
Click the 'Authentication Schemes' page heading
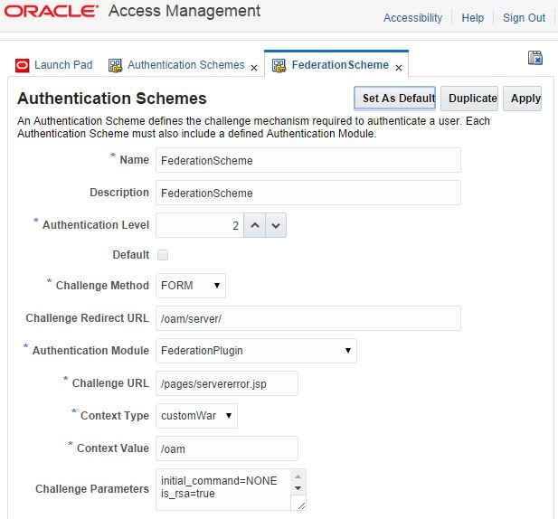point(112,99)
